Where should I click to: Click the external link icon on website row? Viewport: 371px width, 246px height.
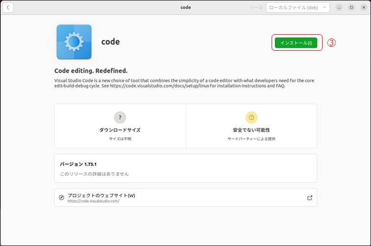309,198
